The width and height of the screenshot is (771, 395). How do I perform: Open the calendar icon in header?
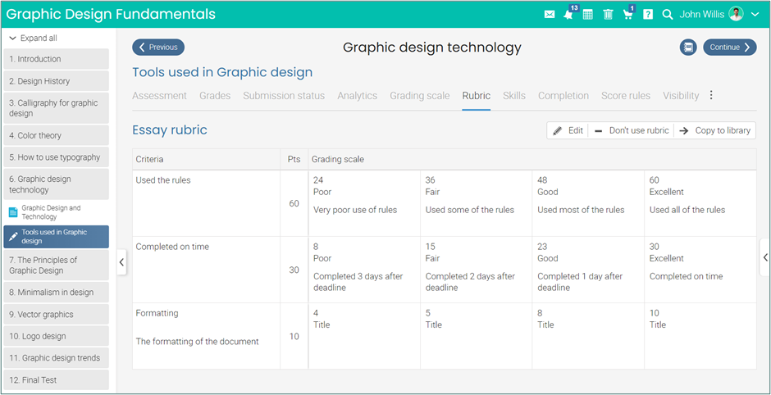588,15
